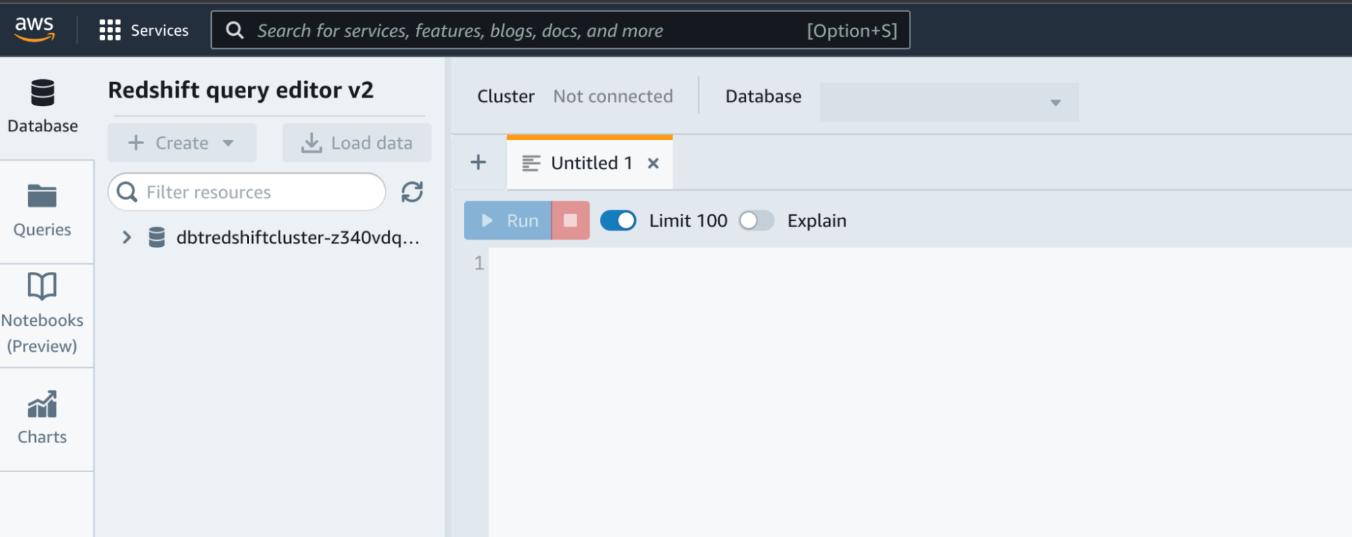Open Notebooks (Preview) section
Screen dimensions: 1352x537
coord(42,314)
